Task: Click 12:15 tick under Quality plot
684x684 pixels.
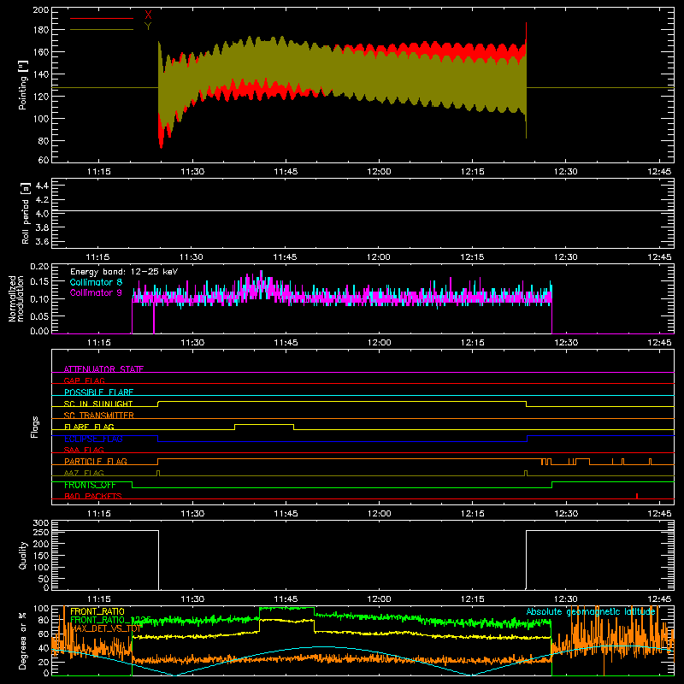Action: pos(473,599)
